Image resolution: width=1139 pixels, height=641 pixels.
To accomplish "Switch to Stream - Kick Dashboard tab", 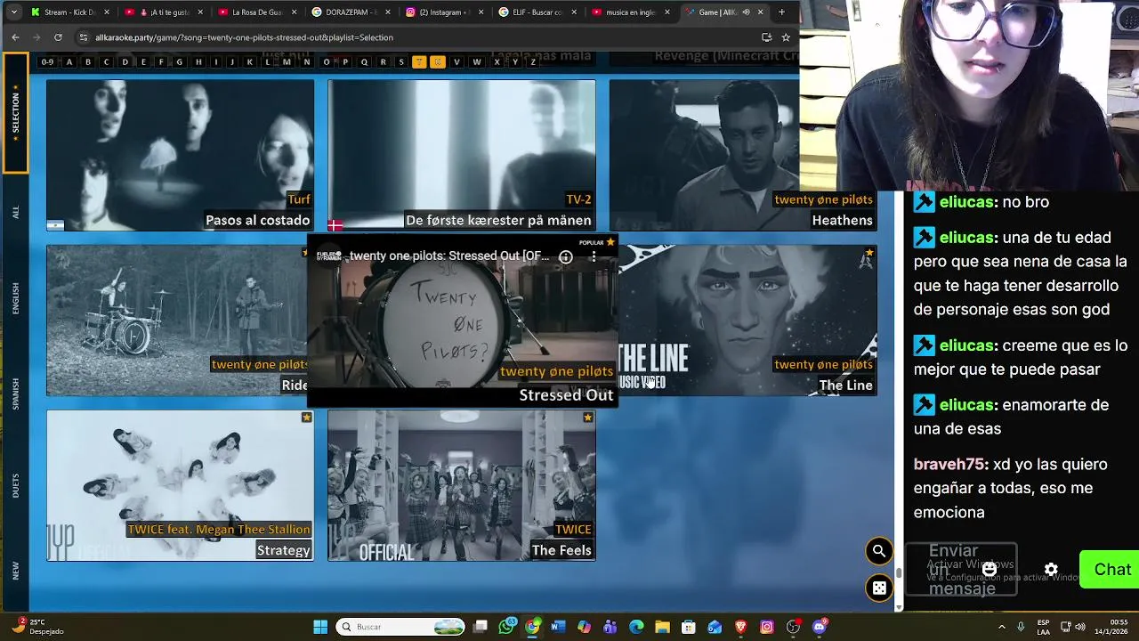I will 69,12.
